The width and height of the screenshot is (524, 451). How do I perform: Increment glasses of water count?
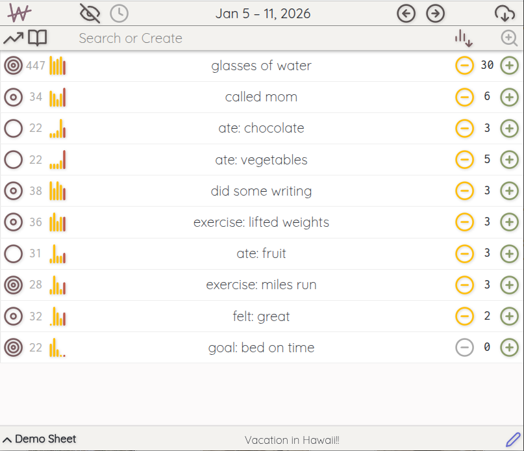510,66
